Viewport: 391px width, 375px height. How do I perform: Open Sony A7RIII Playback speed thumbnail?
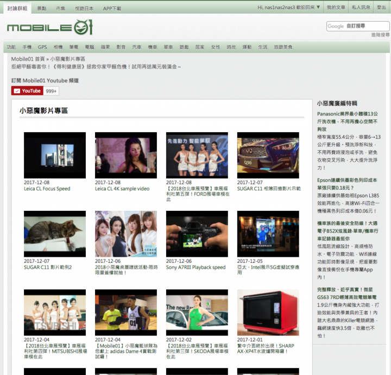[197, 234]
